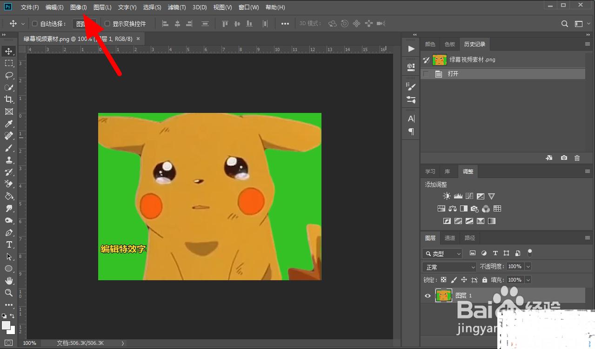The width and height of the screenshot is (595, 349).
Task: Enable the 显示变换控件 checkbox
Action: coord(107,24)
